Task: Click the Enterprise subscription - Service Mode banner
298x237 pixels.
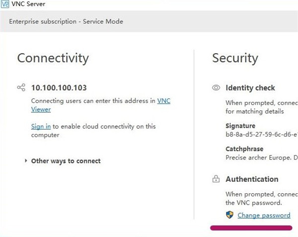Action: 65,21
